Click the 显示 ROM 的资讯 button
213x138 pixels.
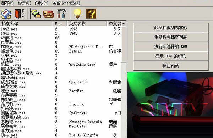click(171, 56)
